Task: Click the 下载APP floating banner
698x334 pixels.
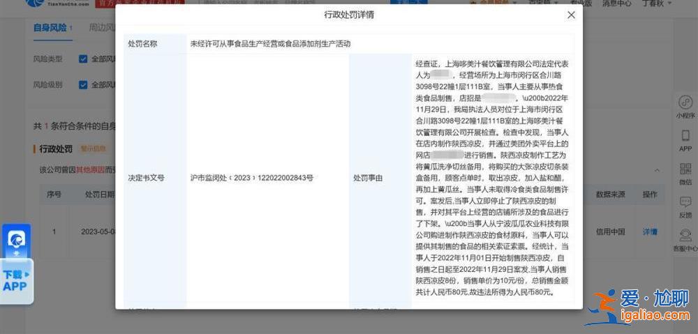Action: coord(17,280)
